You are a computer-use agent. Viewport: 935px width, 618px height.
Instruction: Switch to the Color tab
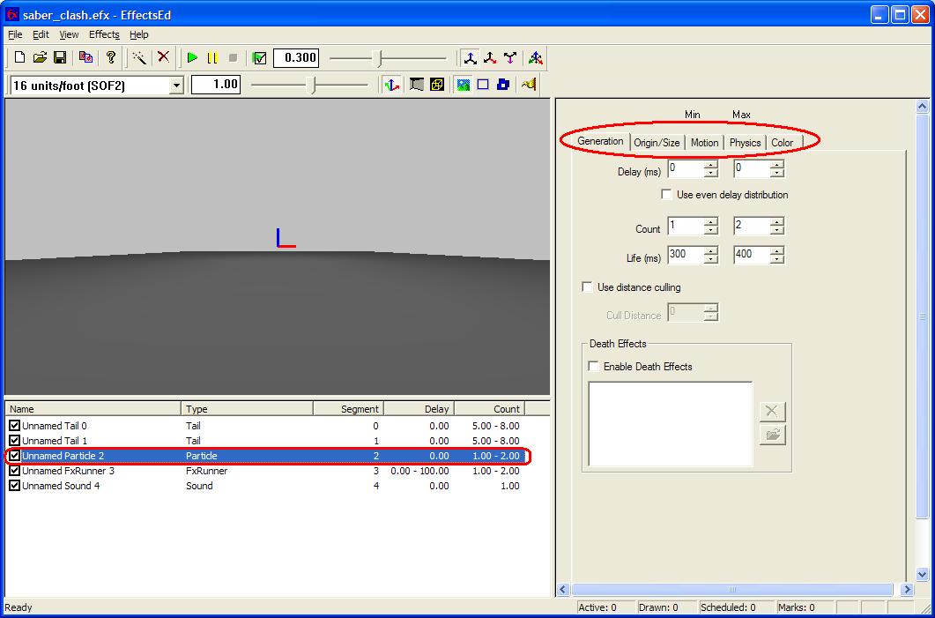[x=783, y=143]
